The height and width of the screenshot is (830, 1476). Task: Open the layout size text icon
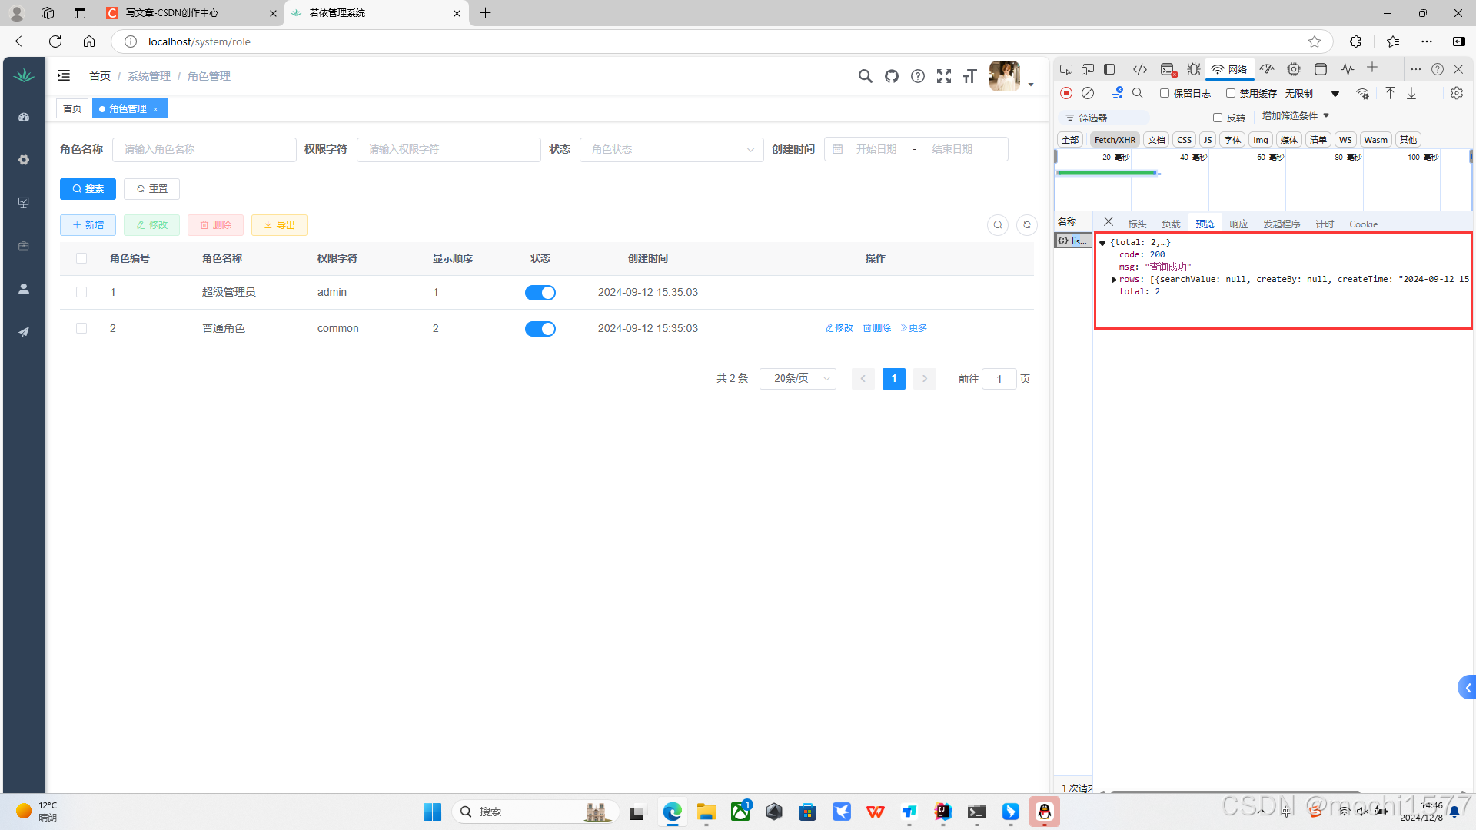pyautogui.click(x=970, y=76)
